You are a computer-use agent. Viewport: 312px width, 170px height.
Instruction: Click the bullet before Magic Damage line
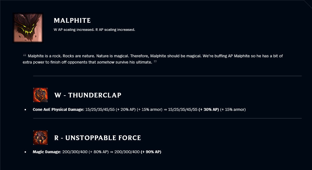(x=25, y=152)
